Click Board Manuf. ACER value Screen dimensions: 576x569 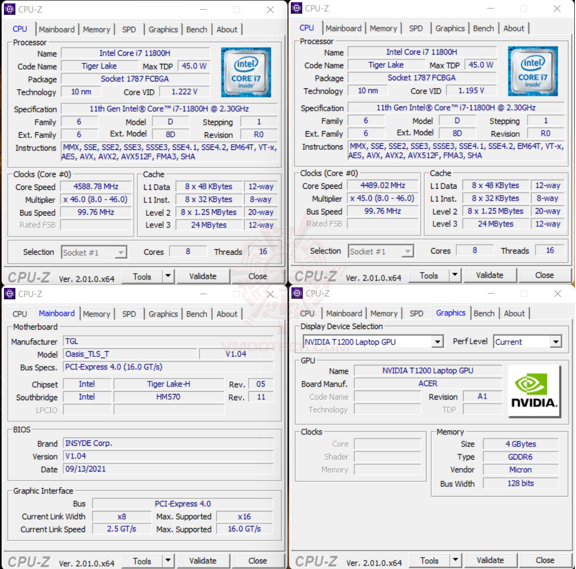[x=428, y=384]
